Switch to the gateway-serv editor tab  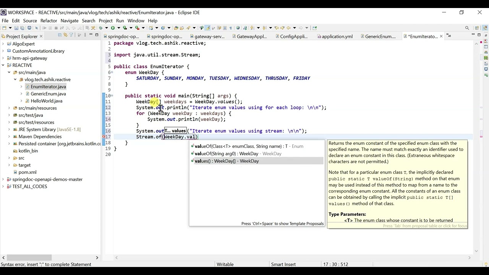point(207,36)
